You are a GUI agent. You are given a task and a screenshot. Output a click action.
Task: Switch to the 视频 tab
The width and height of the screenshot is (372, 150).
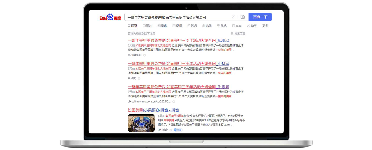(177, 26)
